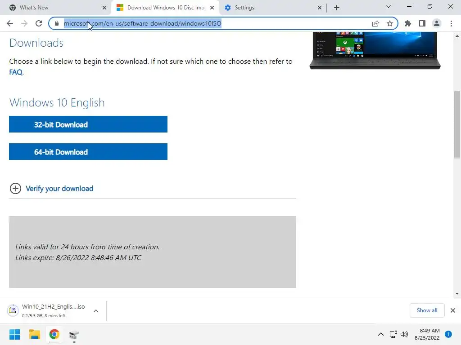Click the Windows 10 English heading
Viewport: 461px width, 345px height.
(x=57, y=103)
